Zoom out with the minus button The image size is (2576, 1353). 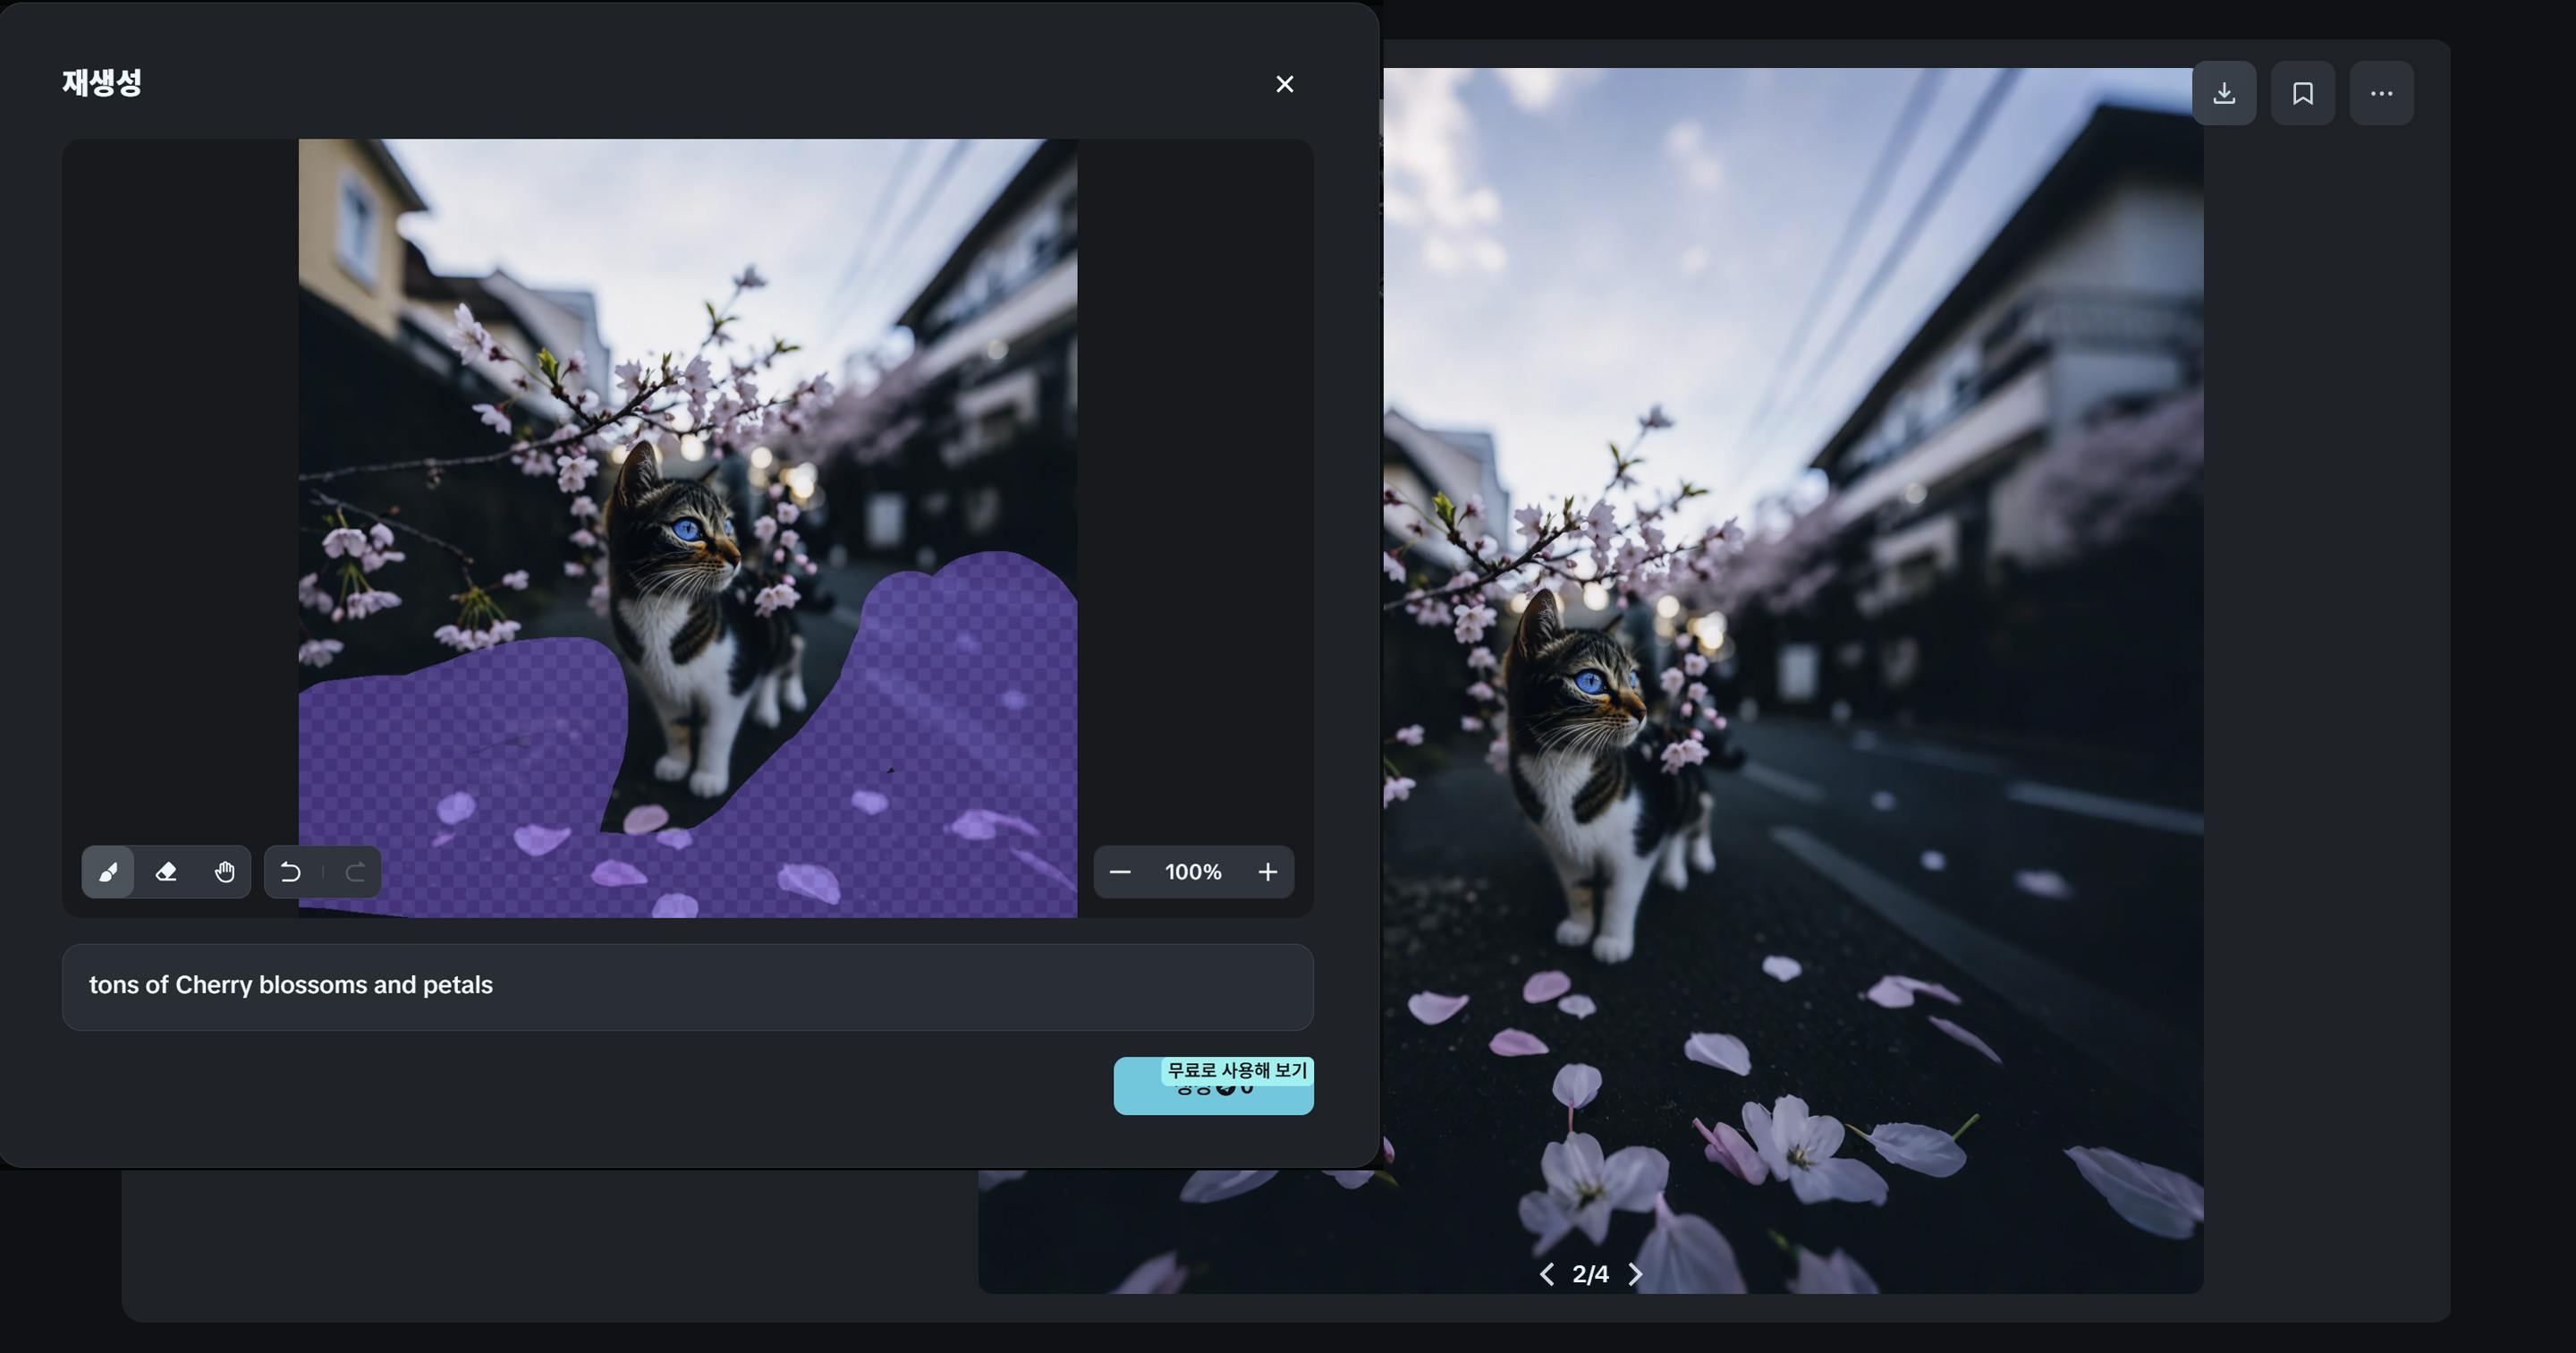[x=1120, y=872]
